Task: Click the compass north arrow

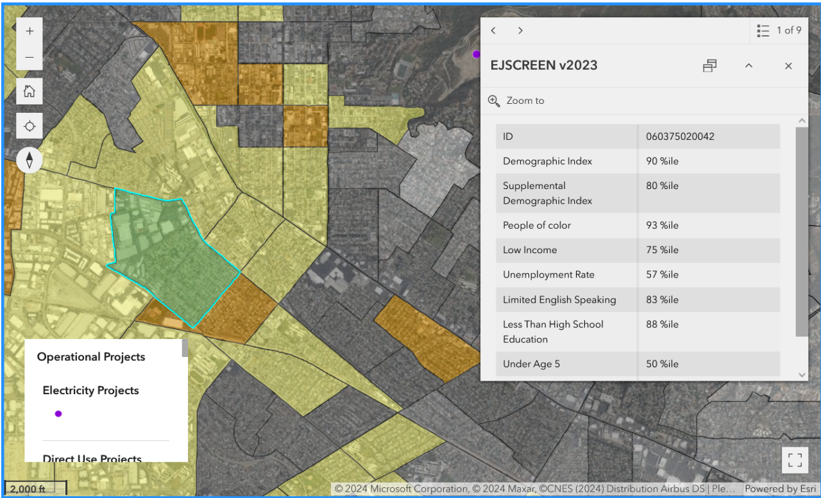Action: coord(29,160)
